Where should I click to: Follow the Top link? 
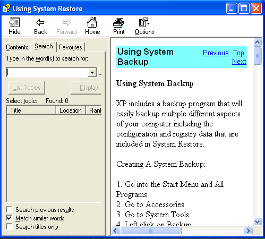(238, 53)
